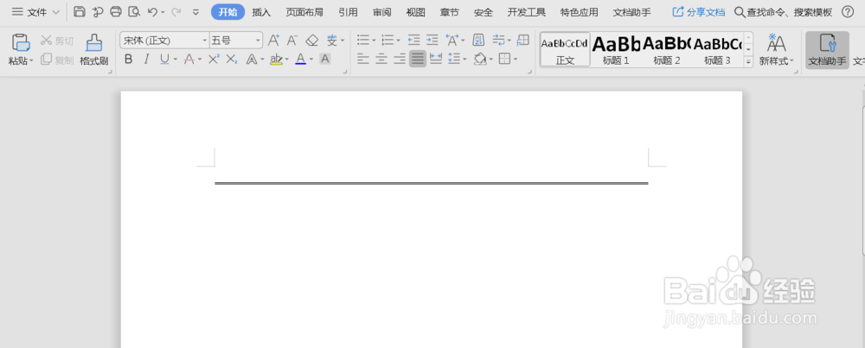Expand the styles gallery more arrow
The height and width of the screenshot is (348, 865).
click(x=748, y=61)
